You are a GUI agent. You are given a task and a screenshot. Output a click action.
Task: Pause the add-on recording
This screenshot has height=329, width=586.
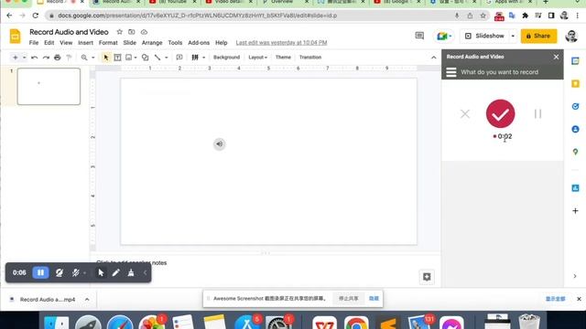coord(537,113)
